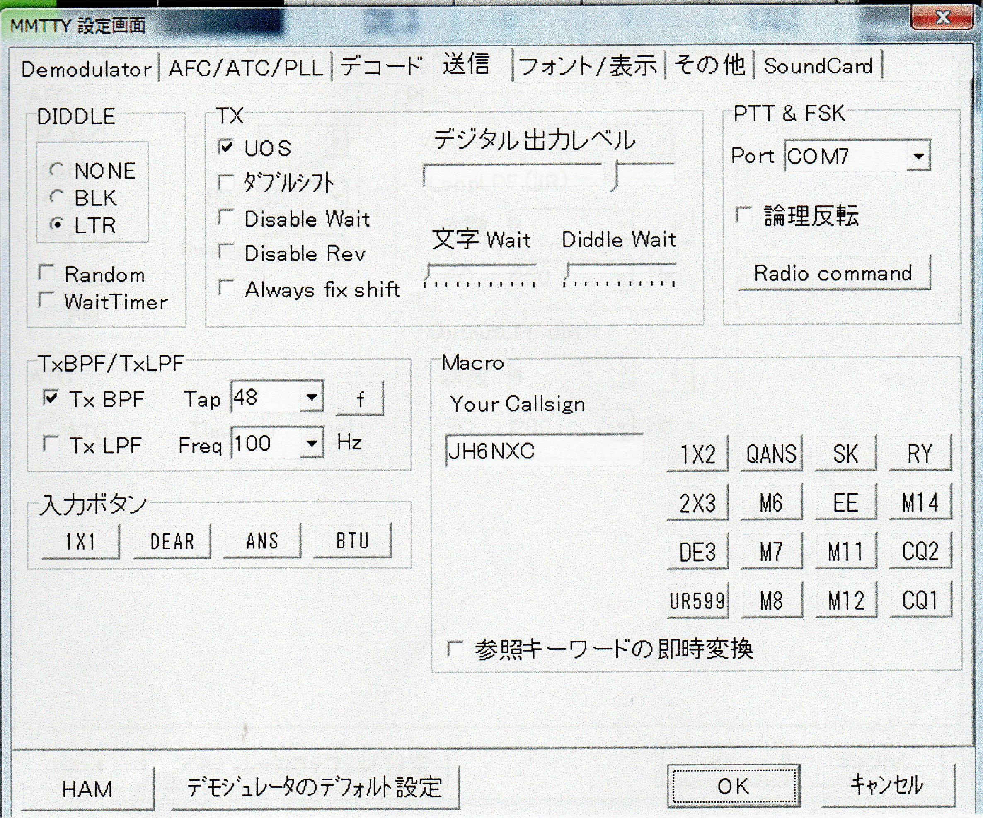Click the M8 macro button
This screenshot has width=983, height=818.
771,601
